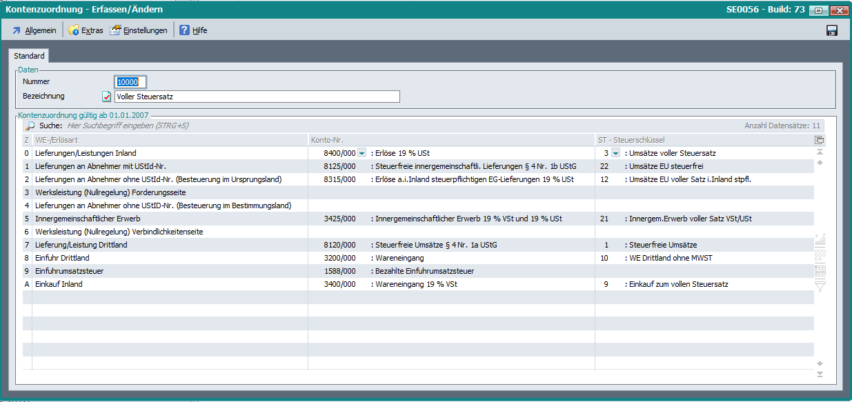Screen dimensions: 852x402
Task: Open the Konto-Nr. dropdown for 8400/000
Action: (362, 153)
